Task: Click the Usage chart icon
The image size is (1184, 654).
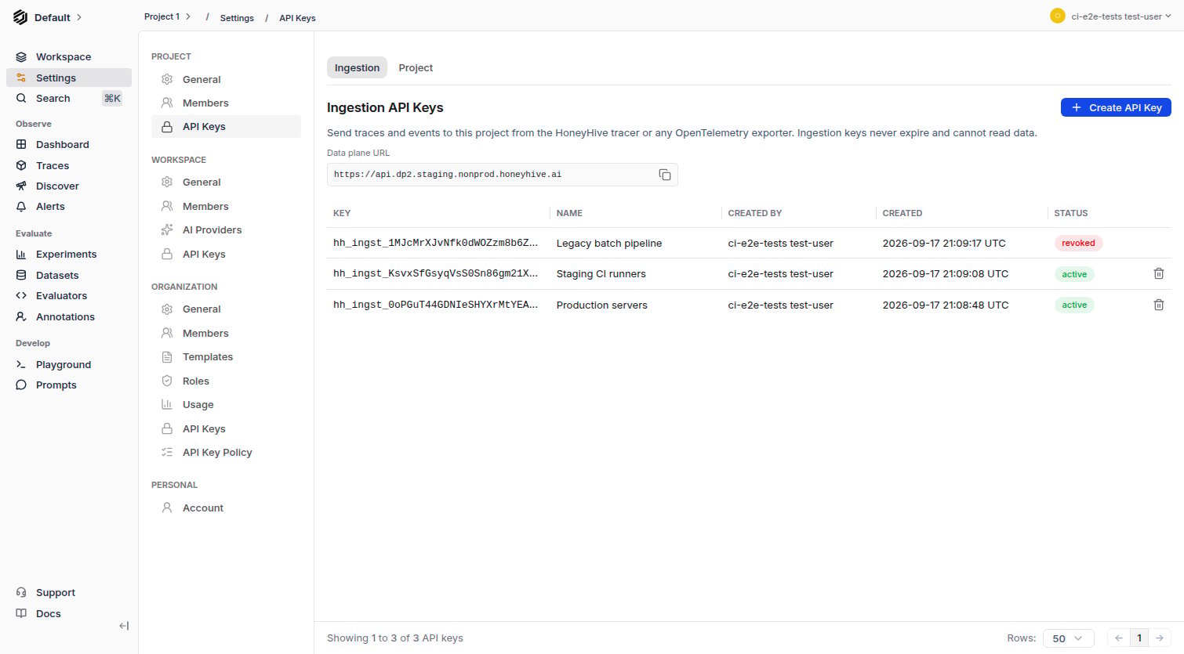Action: point(167,404)
